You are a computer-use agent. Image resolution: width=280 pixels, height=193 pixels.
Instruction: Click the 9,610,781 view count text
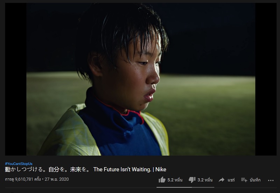[x=24, y=179]
